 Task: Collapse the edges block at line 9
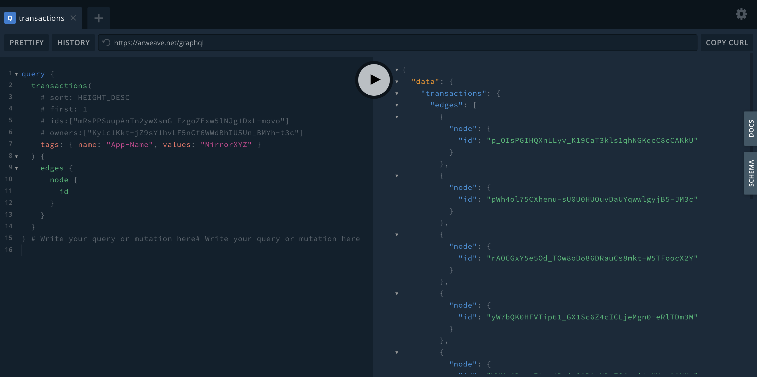click(x=16, y=169)
